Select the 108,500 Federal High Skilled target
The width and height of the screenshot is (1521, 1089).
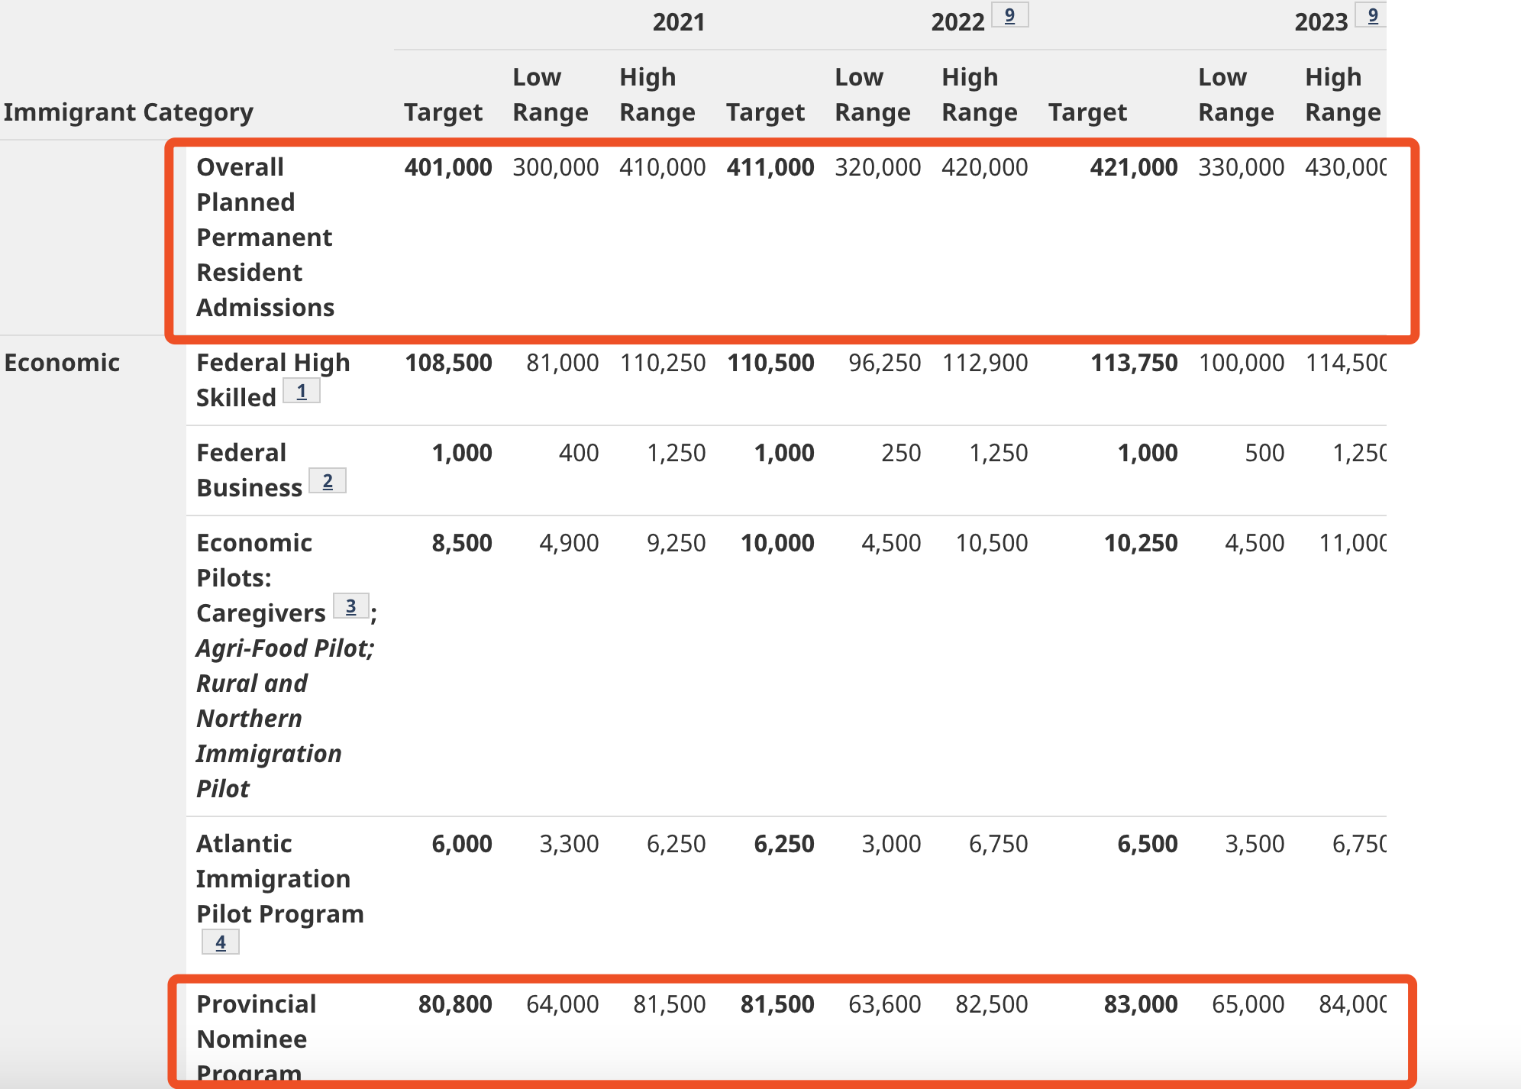448,363
